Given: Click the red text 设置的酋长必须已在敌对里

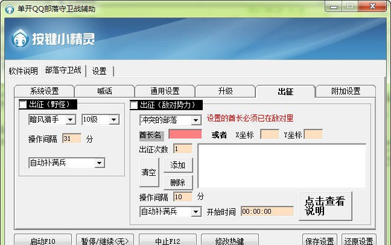Looking at the screenshot, I should 250,118.
